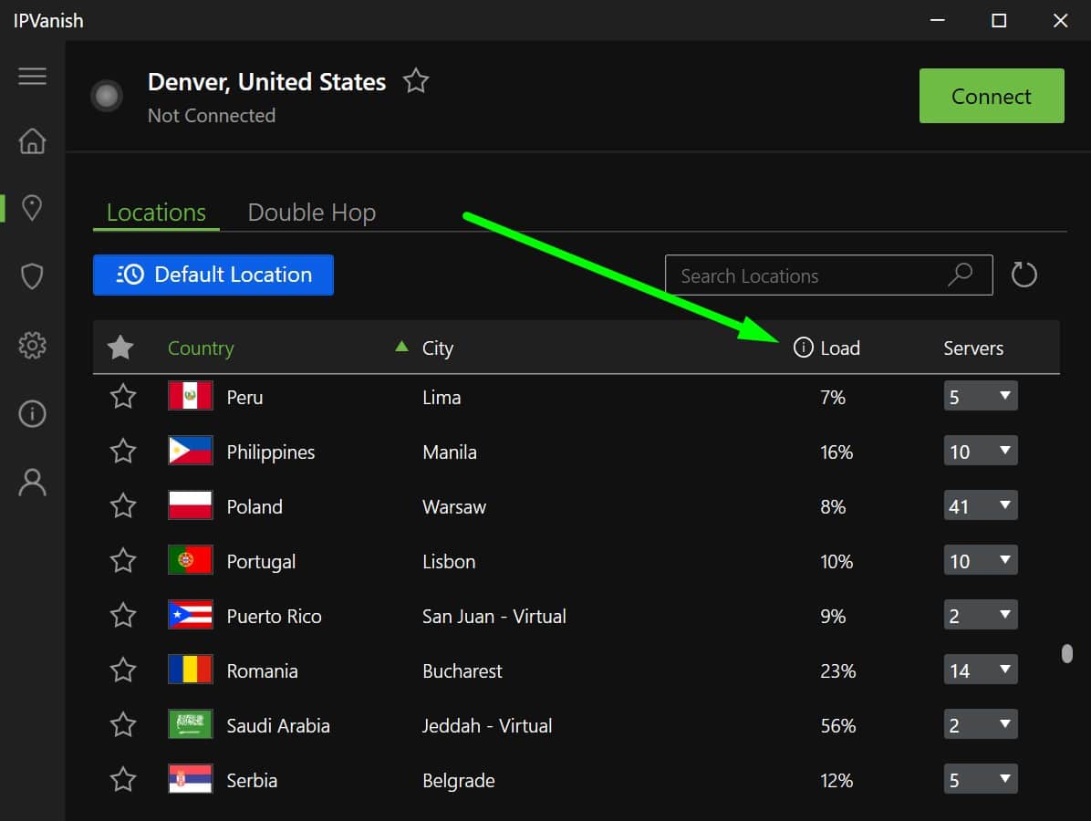Click the search magnifier icon
The width and height of the screenshot is (1091, 821).
coord(961,275)
